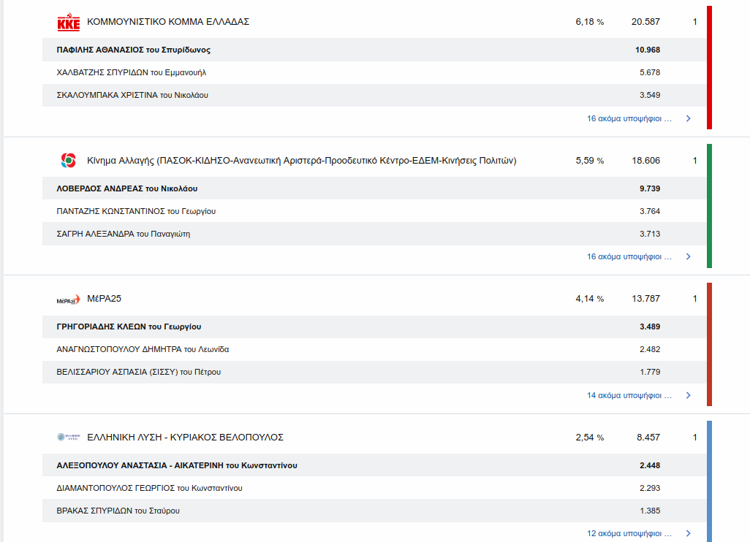Click the candidate vote count 10.968
The height and width of the screenshot is (542, 750).
[648, 50]
